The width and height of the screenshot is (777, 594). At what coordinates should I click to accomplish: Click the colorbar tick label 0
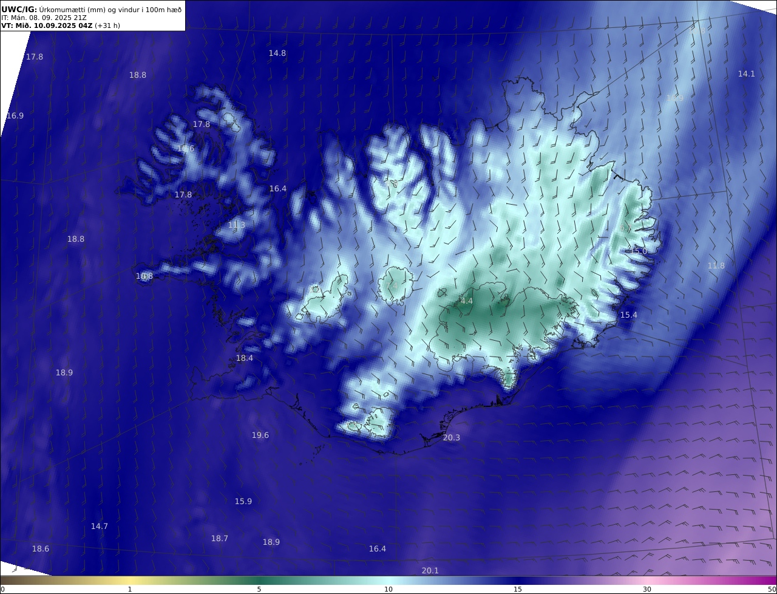point(2,589)
